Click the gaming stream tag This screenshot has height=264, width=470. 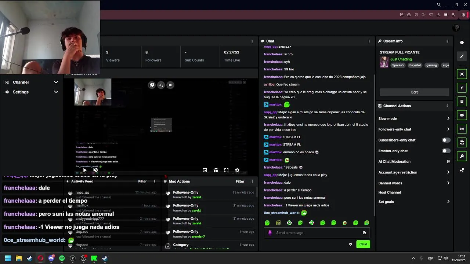tap(431, 65)
